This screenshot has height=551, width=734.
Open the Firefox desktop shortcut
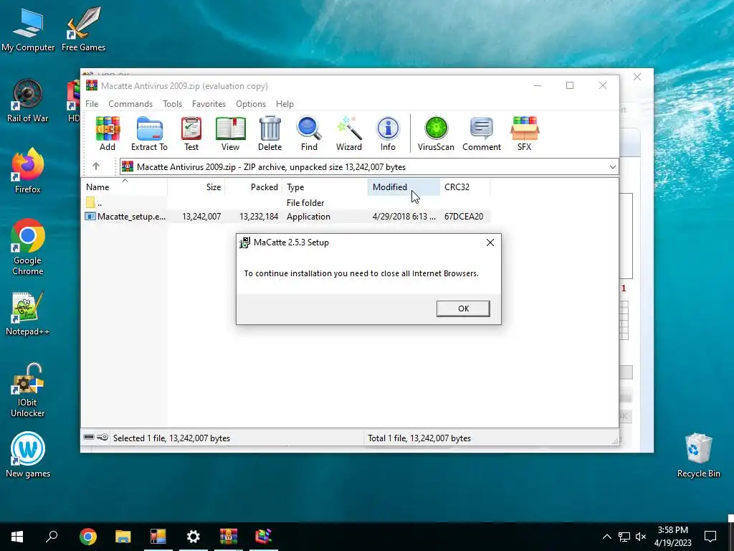click(28, 171)
